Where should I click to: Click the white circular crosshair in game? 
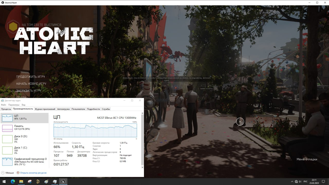tap(240, 122)
